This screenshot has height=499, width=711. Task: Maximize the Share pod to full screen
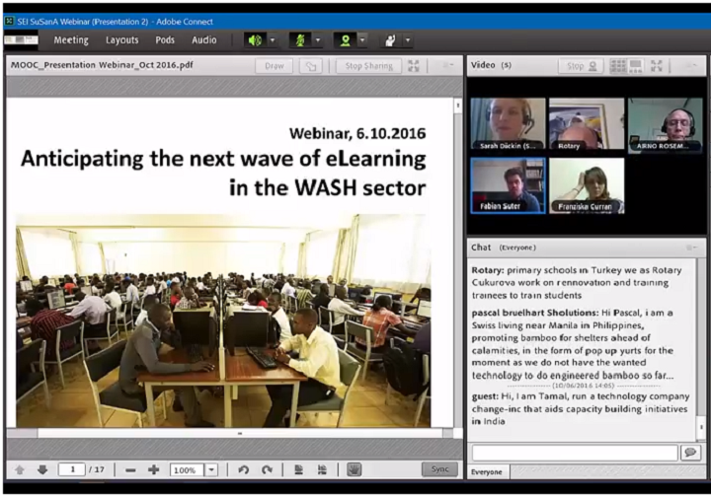coord(414,66)
